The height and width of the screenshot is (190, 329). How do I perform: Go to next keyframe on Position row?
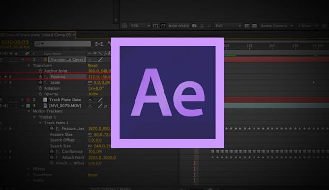(x=10, y=77)
